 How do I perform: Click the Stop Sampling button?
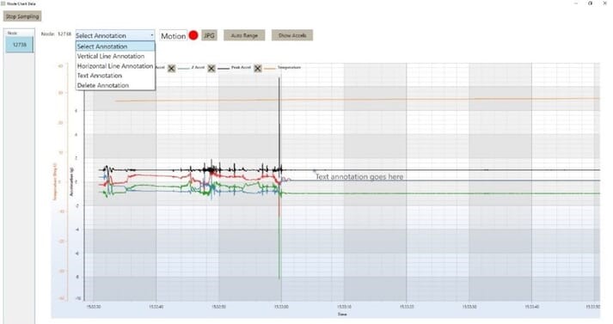pyautogui.click(x=22, y=16)
